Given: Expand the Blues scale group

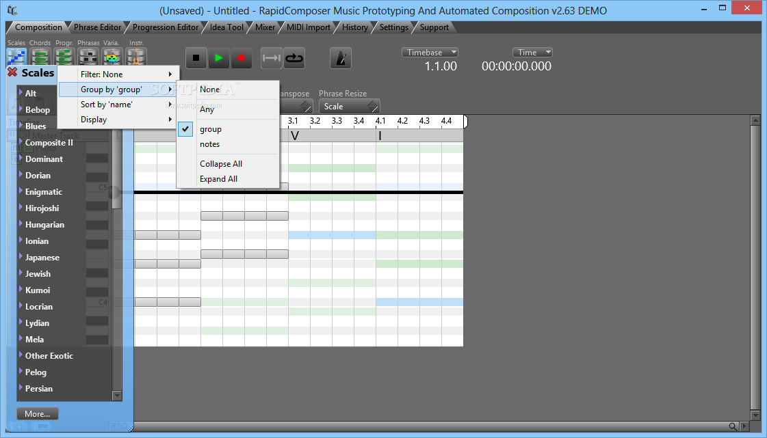Looking at the screenshot, I should (21, 125).
